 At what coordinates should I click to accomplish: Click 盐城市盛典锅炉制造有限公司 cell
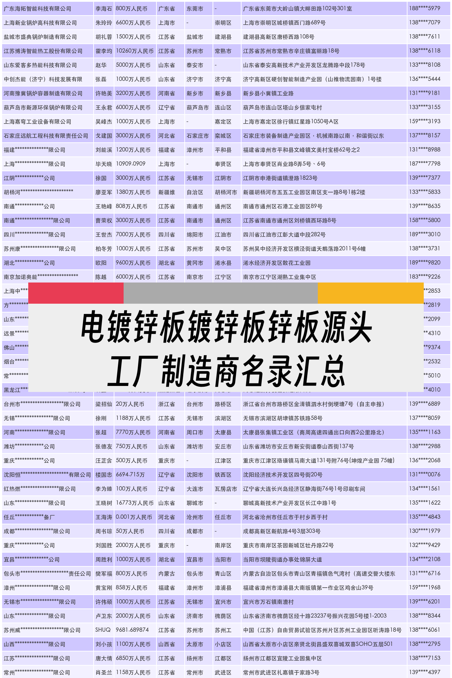pyautogui.click(x=40, y=37)
